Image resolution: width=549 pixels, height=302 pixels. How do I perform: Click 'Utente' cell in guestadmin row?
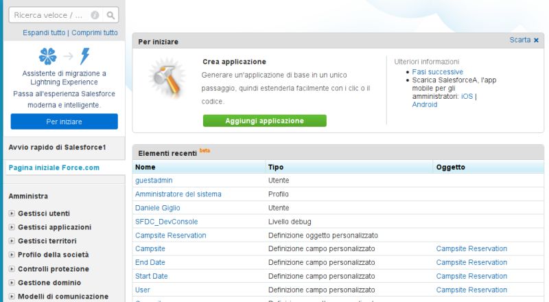click(279, 181)
